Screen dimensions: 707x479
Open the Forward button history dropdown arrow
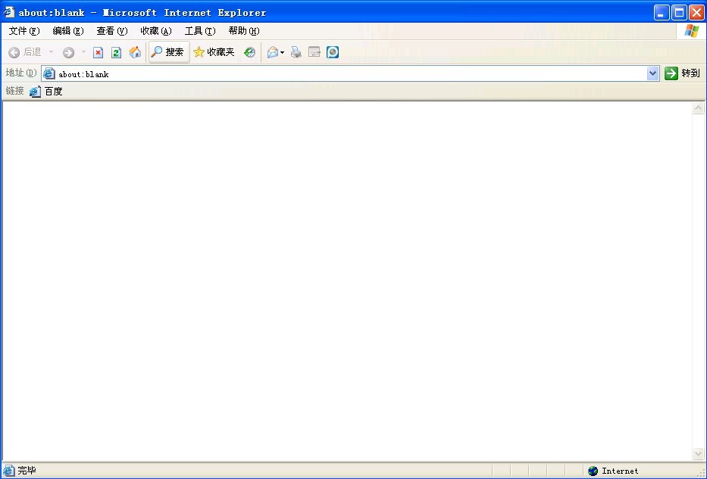pos(83,52)
